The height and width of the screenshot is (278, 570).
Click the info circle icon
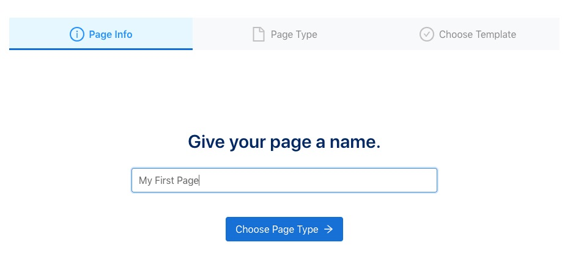[x=76, y=34]
